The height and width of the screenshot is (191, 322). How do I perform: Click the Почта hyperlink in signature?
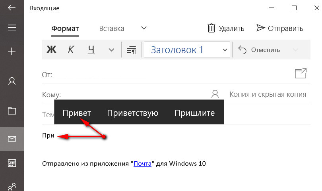click(x=142, y=163)
